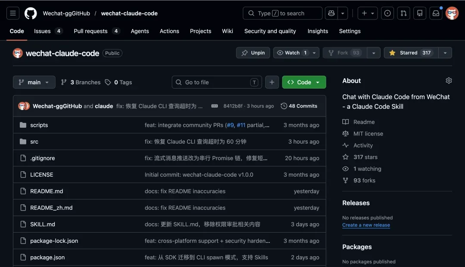The width and height of the screenshot is (465, 267).
Task: Expand the commit message ellipsis icon
Action: pyautogui.click(x=214, y=106)
